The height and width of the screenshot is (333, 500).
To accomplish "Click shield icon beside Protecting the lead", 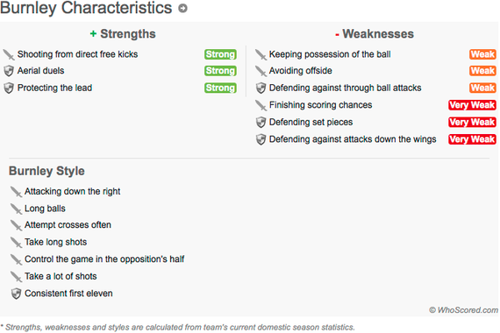I will coord(9,88).
